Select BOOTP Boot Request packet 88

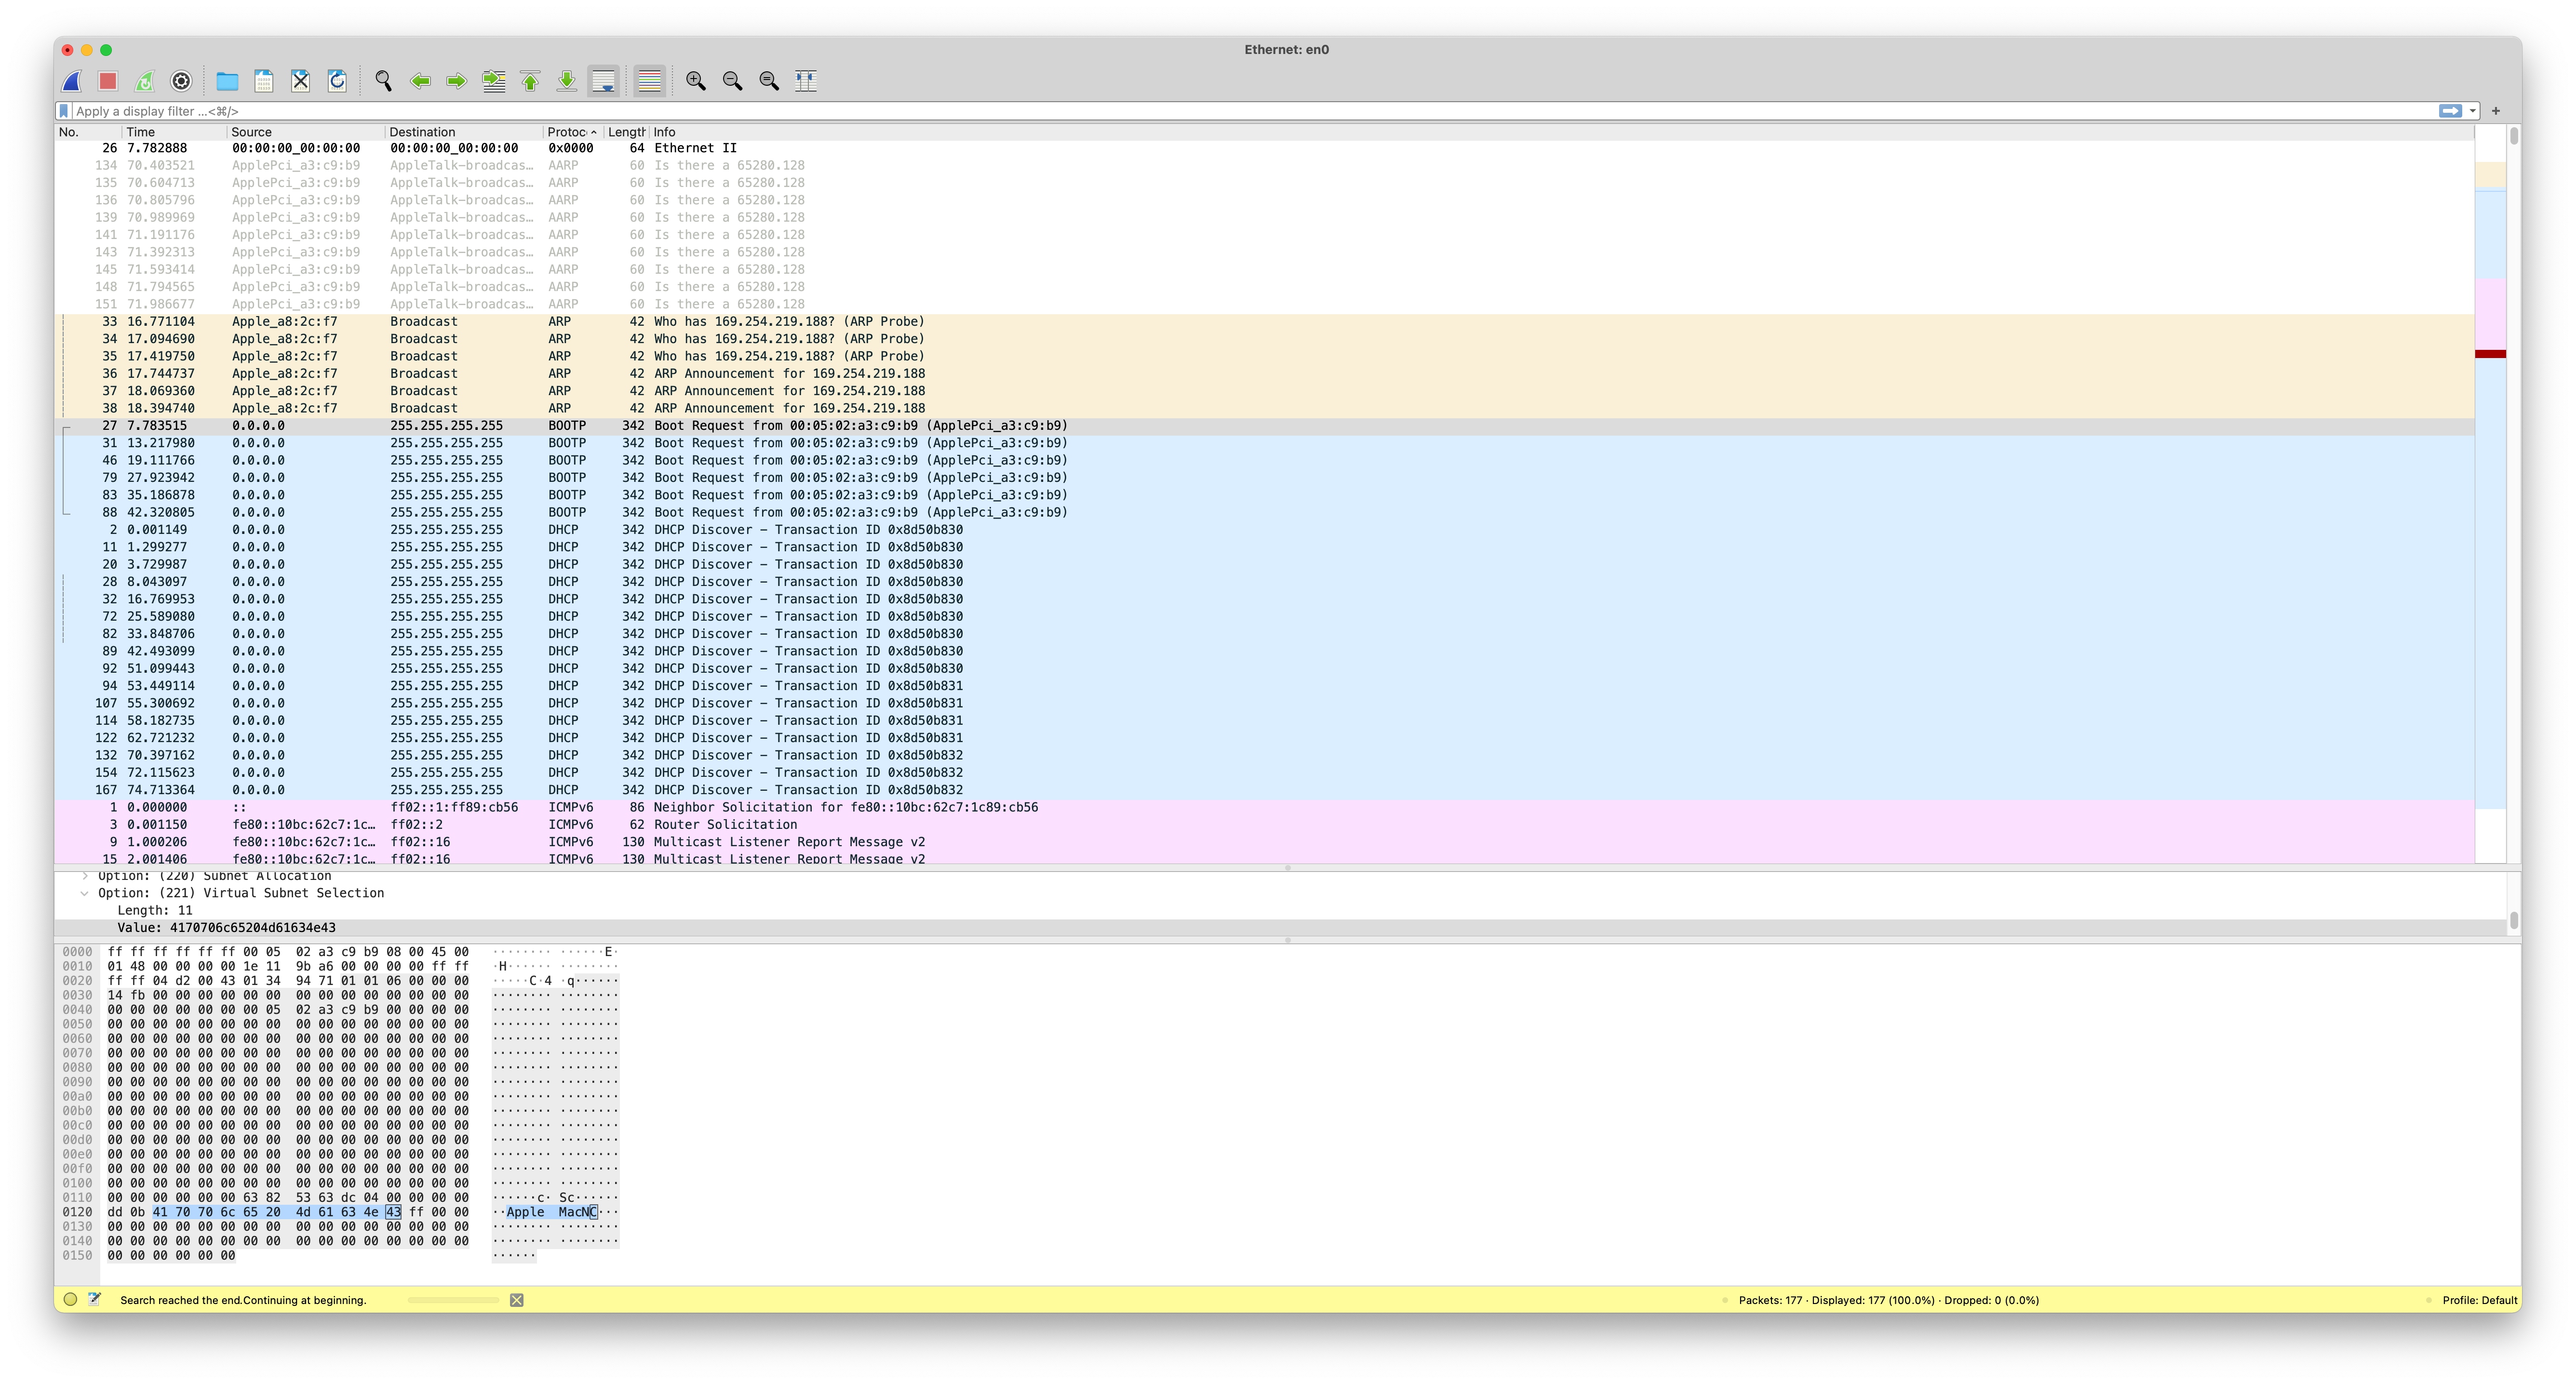[1264, 512]
